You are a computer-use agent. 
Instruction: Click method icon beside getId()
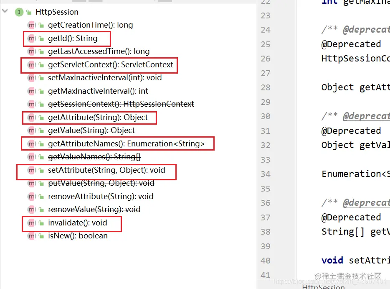click(x=31, y=38)
